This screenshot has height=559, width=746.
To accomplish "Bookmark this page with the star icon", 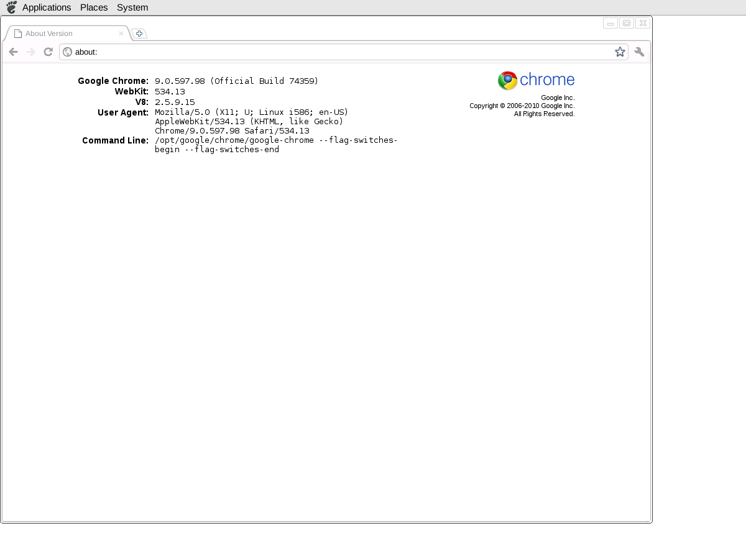I will [x=620, y=52].
